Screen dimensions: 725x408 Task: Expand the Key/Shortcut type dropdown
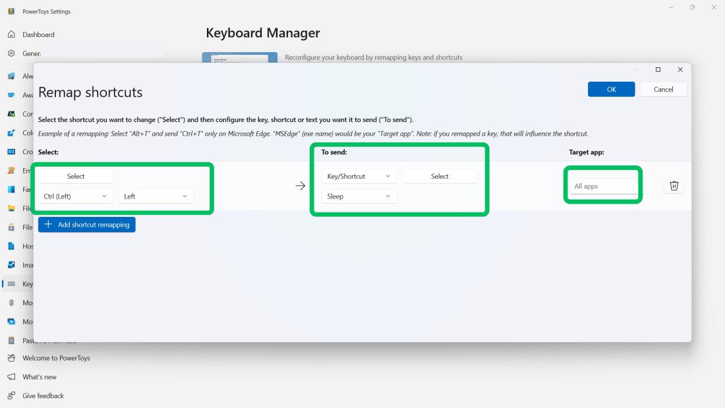[359, 177]
